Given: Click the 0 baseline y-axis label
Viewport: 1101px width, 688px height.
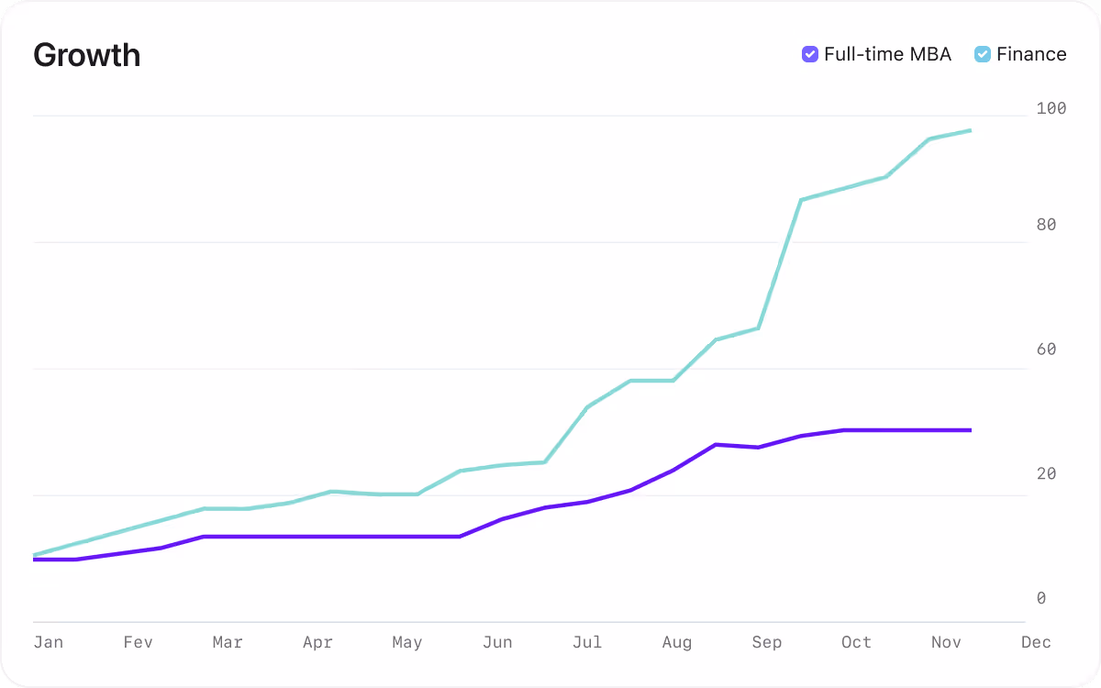Looking at the screenshot, I should (x=1041, y=598).
